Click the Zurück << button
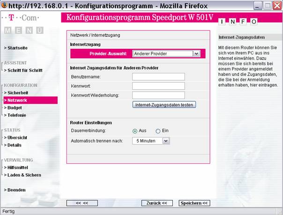The width and height of the screenshot is (283, 215). click(157, 203)
